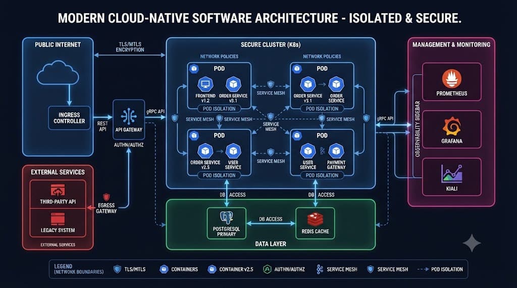Select the API Gateway hub icon
This screenshot has width=517, height=288.
click(129, 116)
